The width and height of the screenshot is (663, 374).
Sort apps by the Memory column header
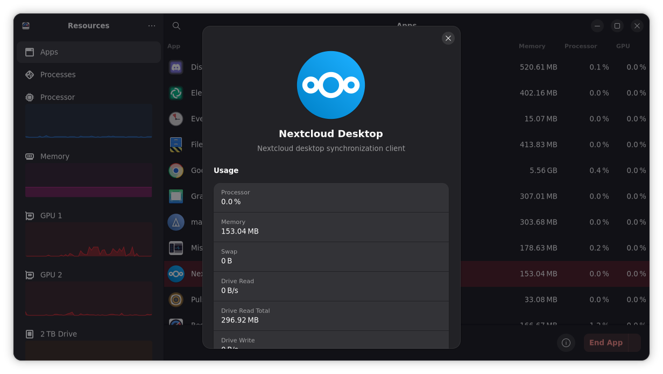[x=532, y=46]
